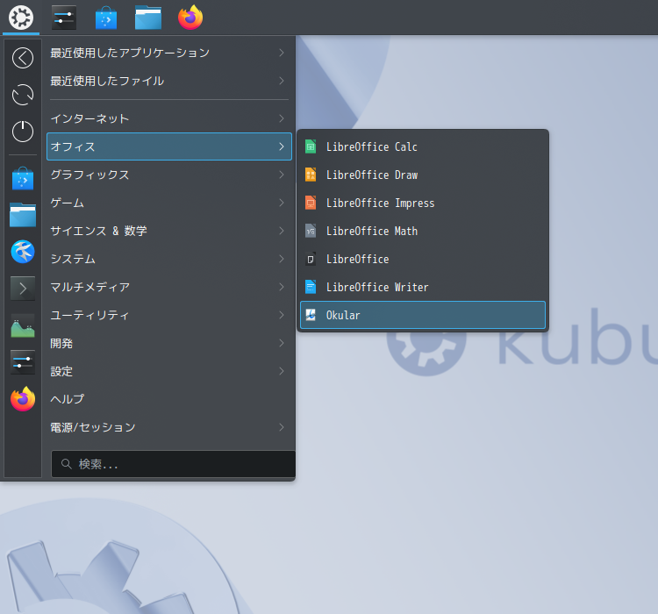
Task: Expand 電源/セッション category arrow
Action: (x=282, y=427)
